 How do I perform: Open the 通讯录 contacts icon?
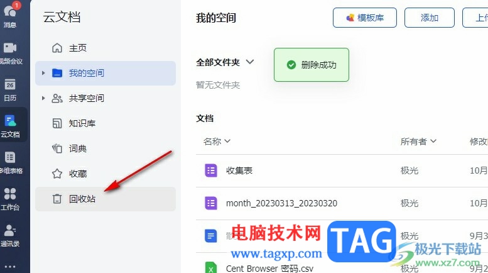click(x=10, y=235)
